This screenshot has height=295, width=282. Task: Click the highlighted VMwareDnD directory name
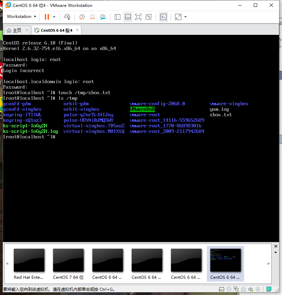tap(142, 109)
